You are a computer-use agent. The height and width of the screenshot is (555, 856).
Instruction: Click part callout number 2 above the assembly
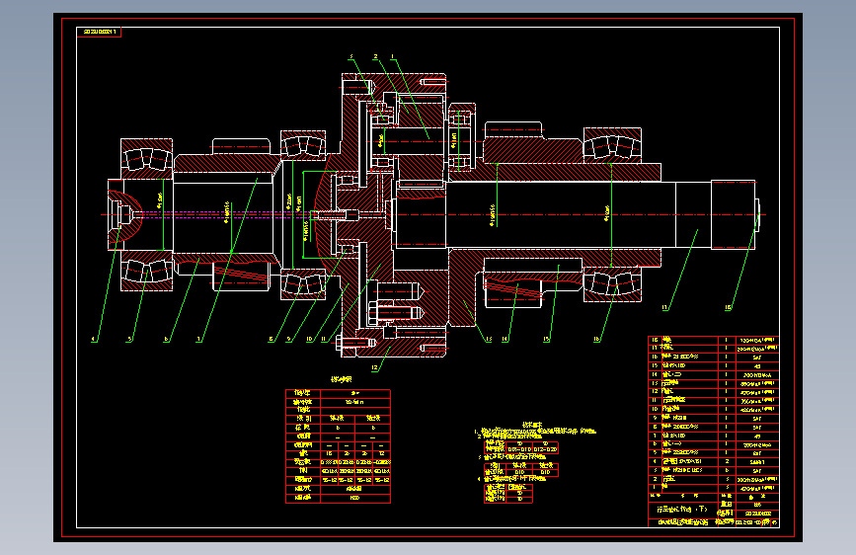375,56
